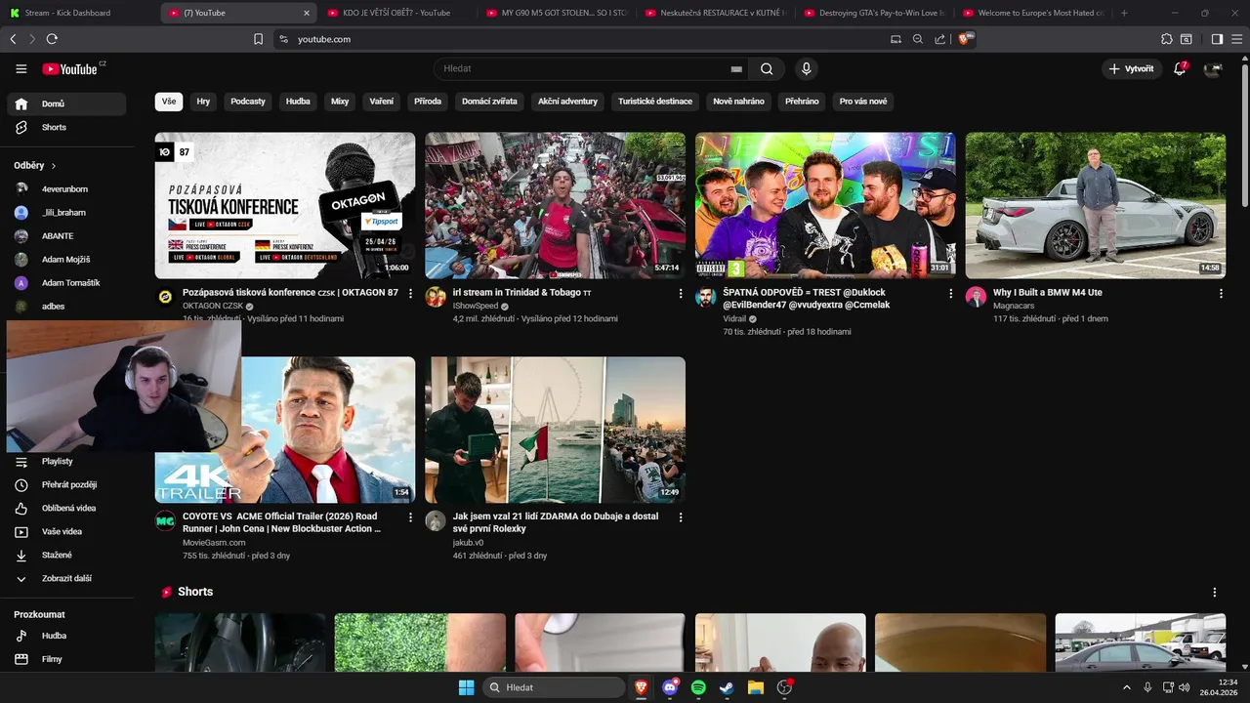Click the Windows taskbar Hledat search box

click(554, 687)
